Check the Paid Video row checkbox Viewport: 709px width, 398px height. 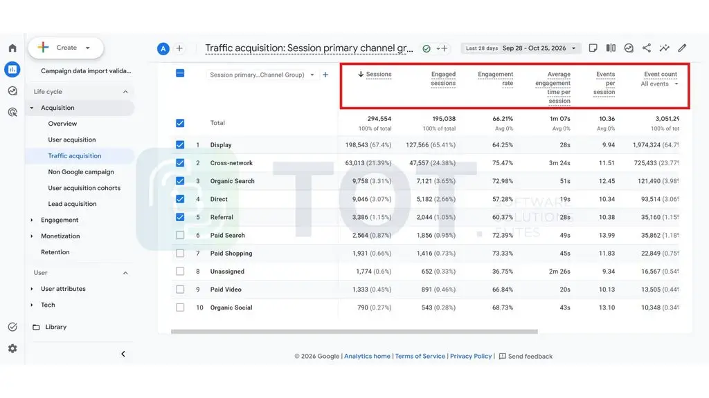point(180,290)
